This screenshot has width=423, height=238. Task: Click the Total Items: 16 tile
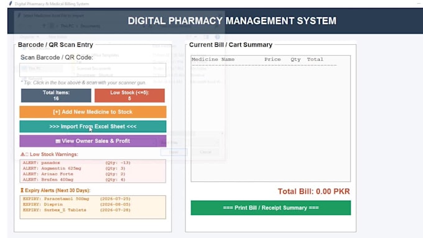tap(56, 96)
